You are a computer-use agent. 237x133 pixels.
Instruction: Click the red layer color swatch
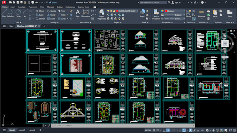pyautogui.click(x=117, y=11)
